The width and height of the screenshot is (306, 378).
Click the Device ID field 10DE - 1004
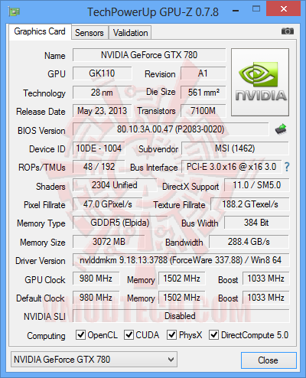99,148
